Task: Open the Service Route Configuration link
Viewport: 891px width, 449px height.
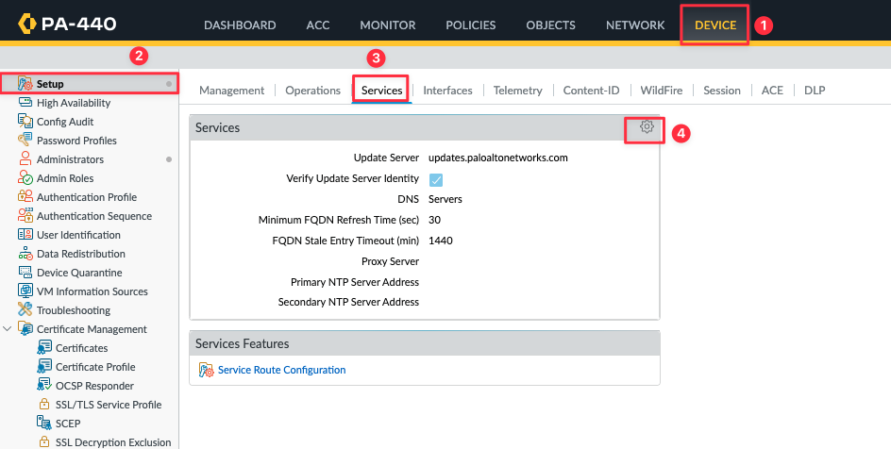Action: click(x=282, y=370)
